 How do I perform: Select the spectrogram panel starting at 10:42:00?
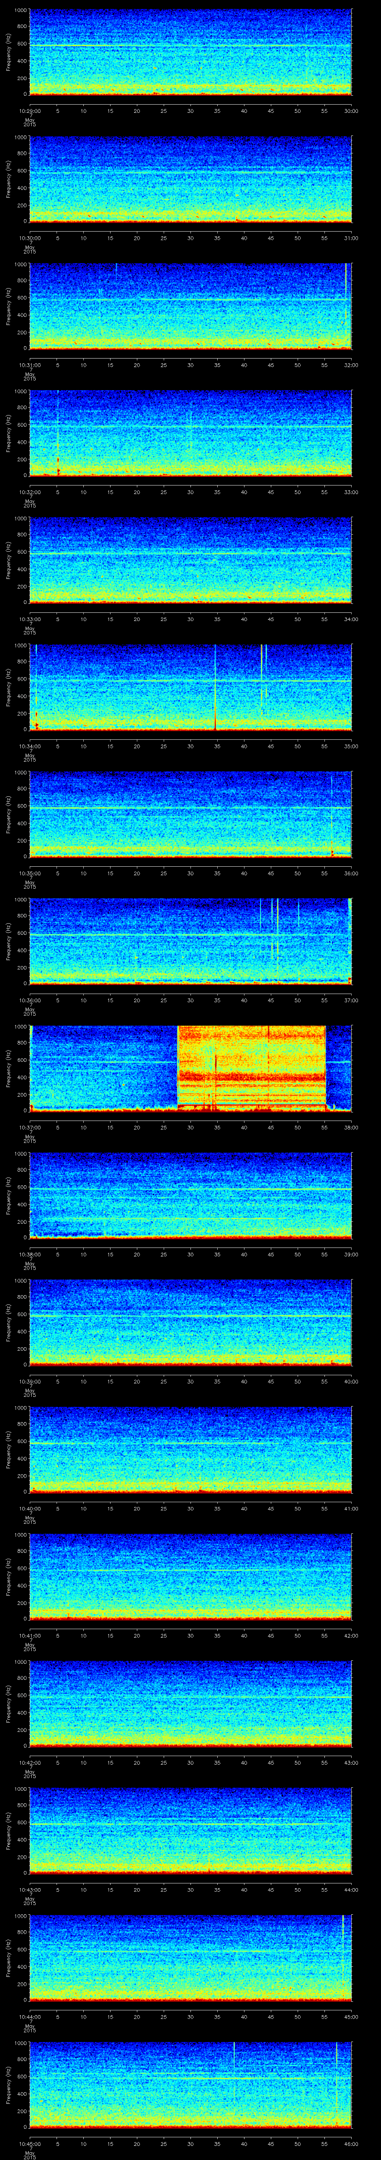pos(190,1704)
